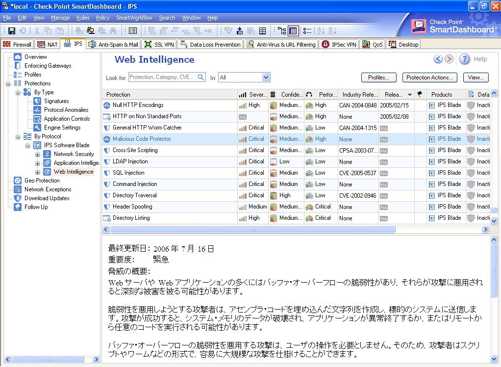
Task: Click the gray Inactive shield in Header Spoofing row
Action: pyautogui.click(x=471, y=207)
